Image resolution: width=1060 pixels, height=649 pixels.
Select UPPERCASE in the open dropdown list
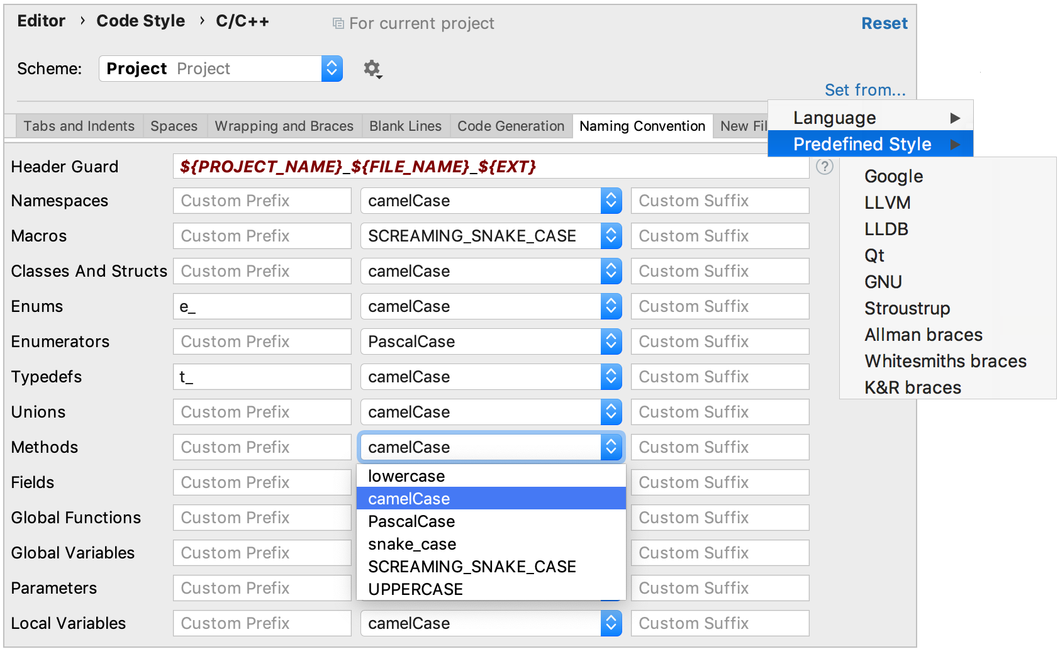[415, 589]
